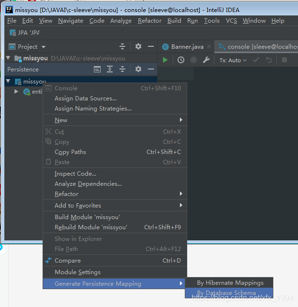Open the Refactor menu in menu bar
The width and height of the screenshot is (298, 307).
click(149, 21)
